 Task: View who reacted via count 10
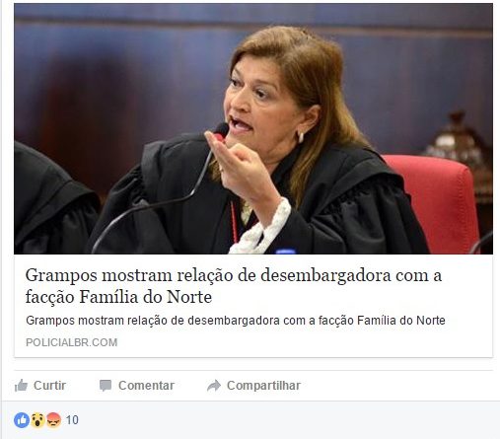tap(72, 420)
